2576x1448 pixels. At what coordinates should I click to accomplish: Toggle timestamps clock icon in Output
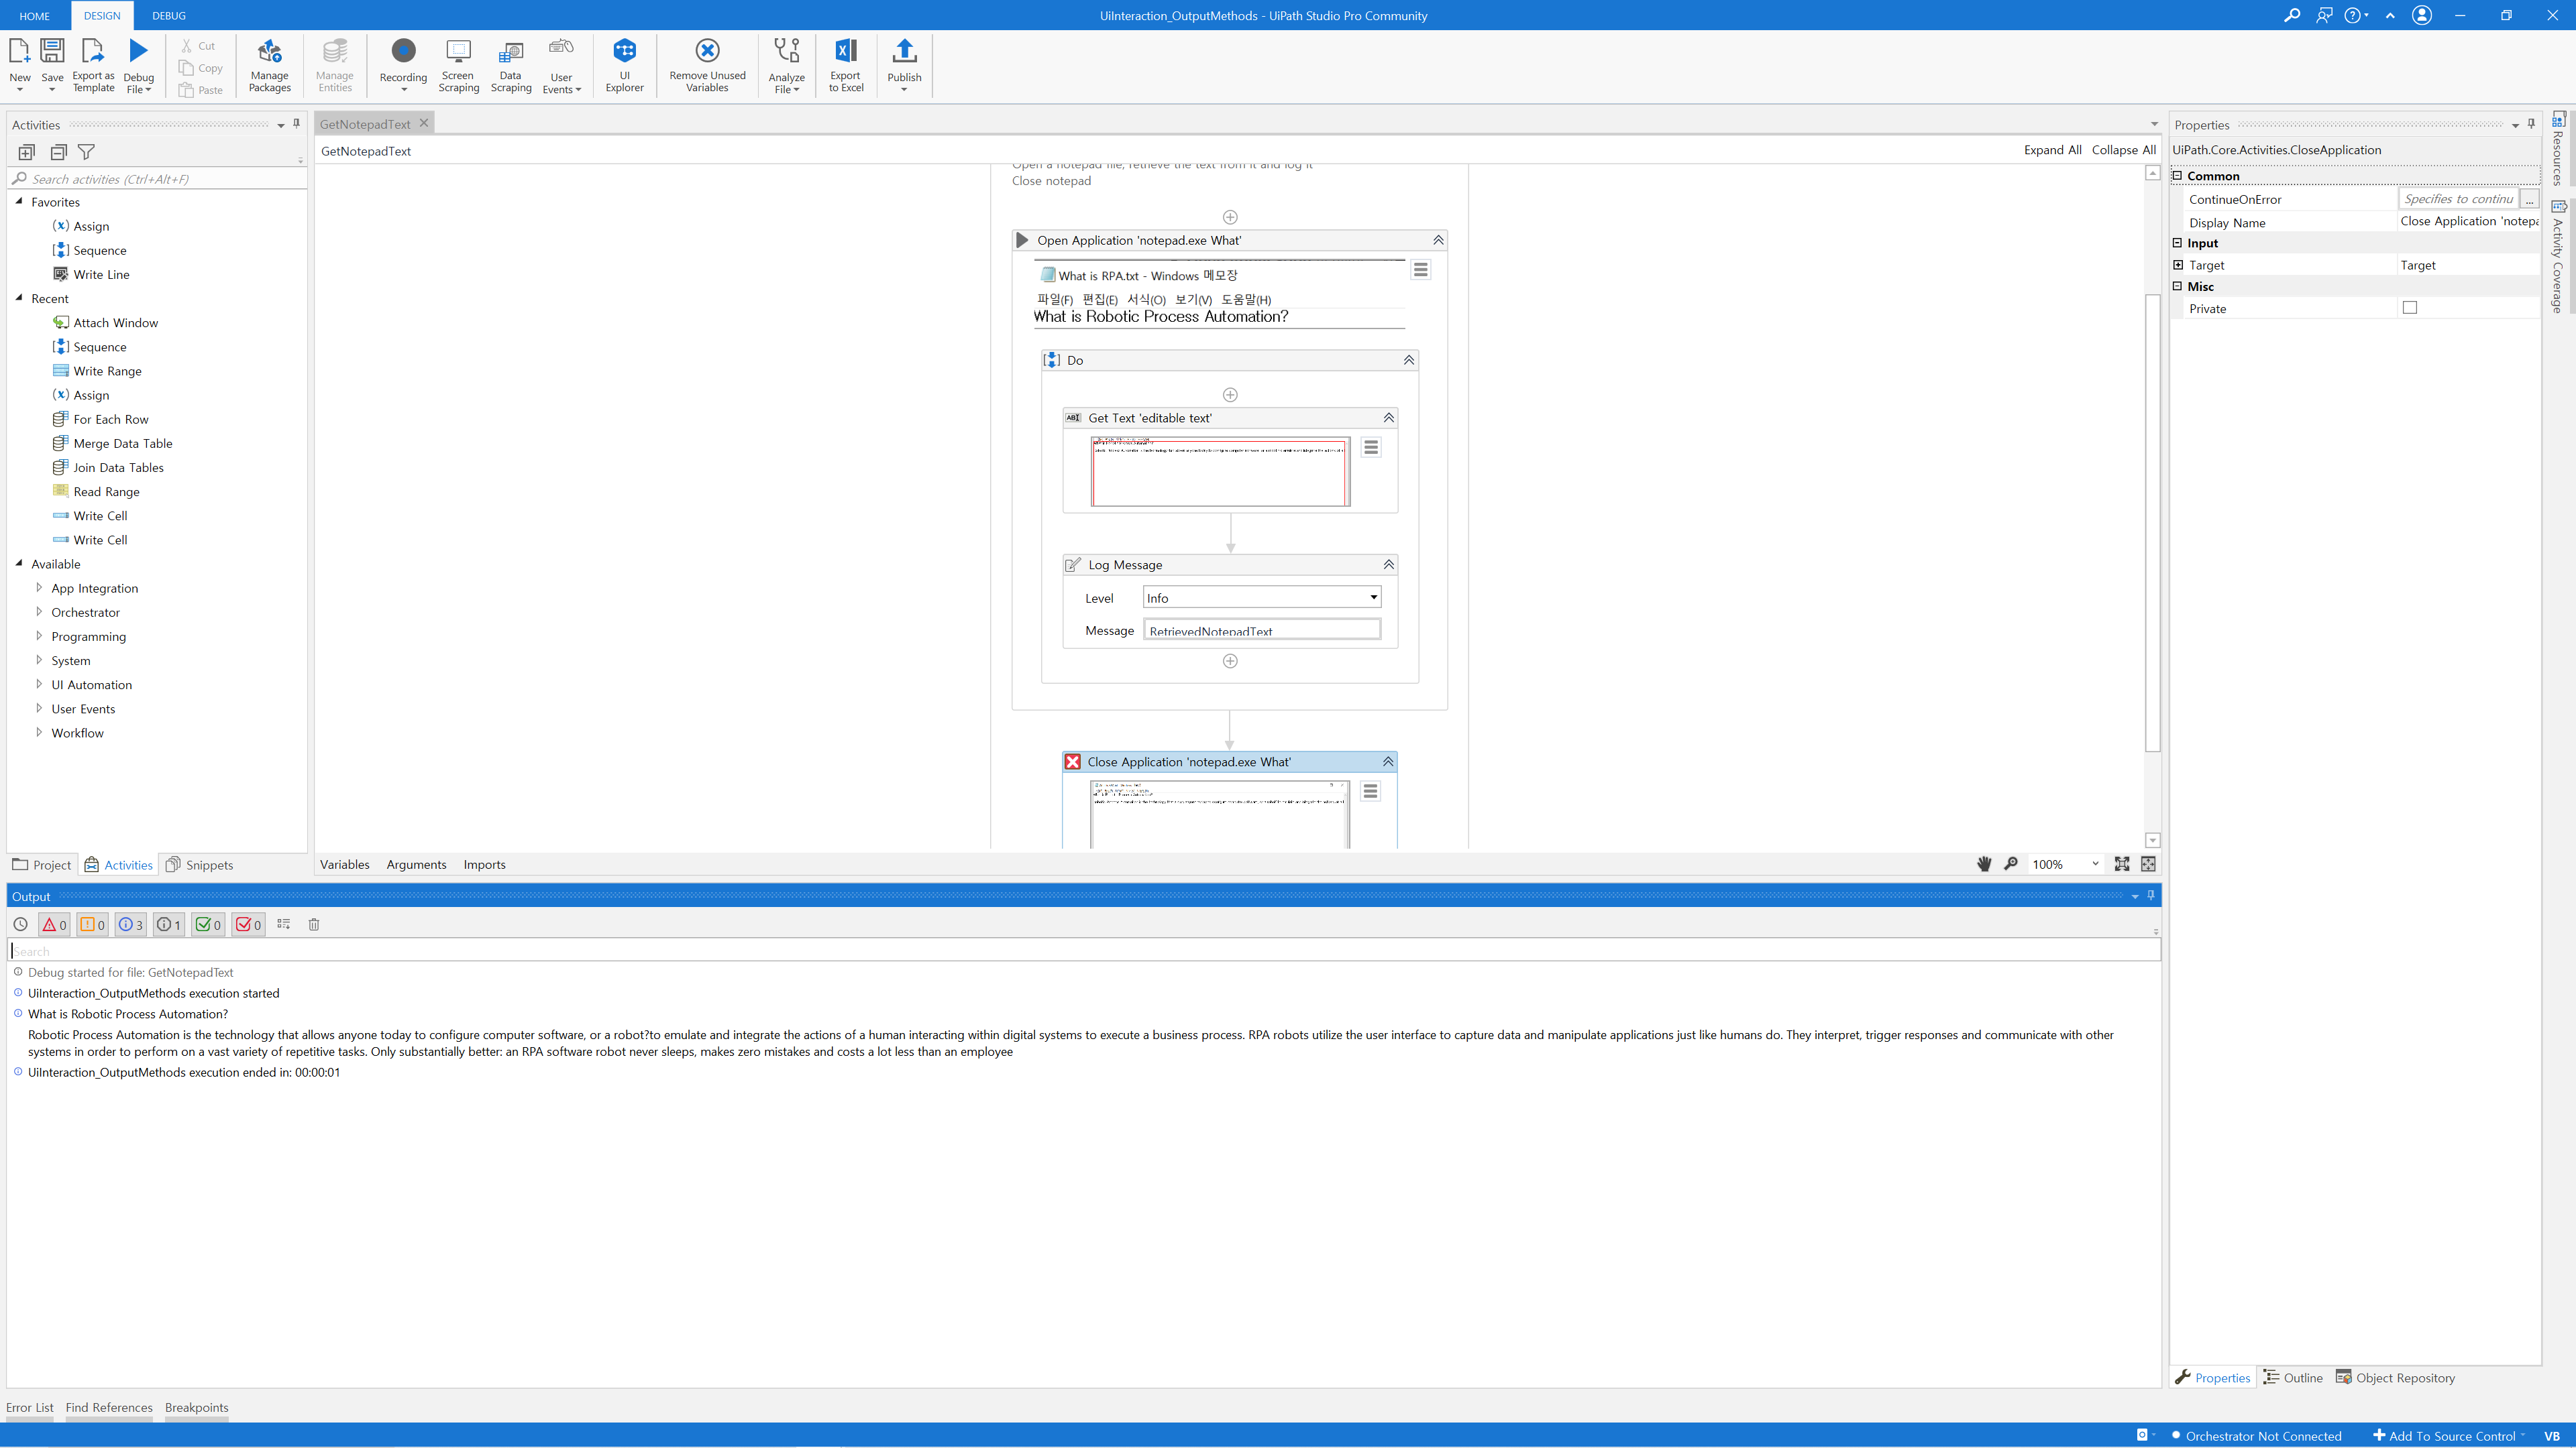(20, 924)
